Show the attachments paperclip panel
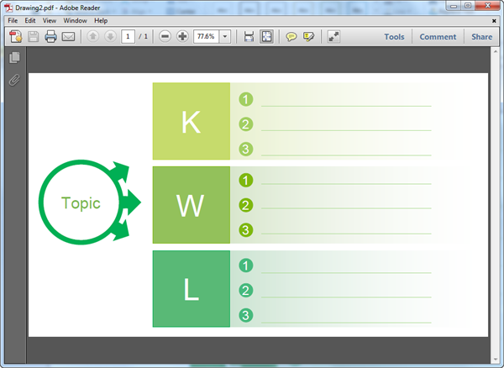Image resolution: width=504 pixels, height=368 pixels. [x=13, y=81]
